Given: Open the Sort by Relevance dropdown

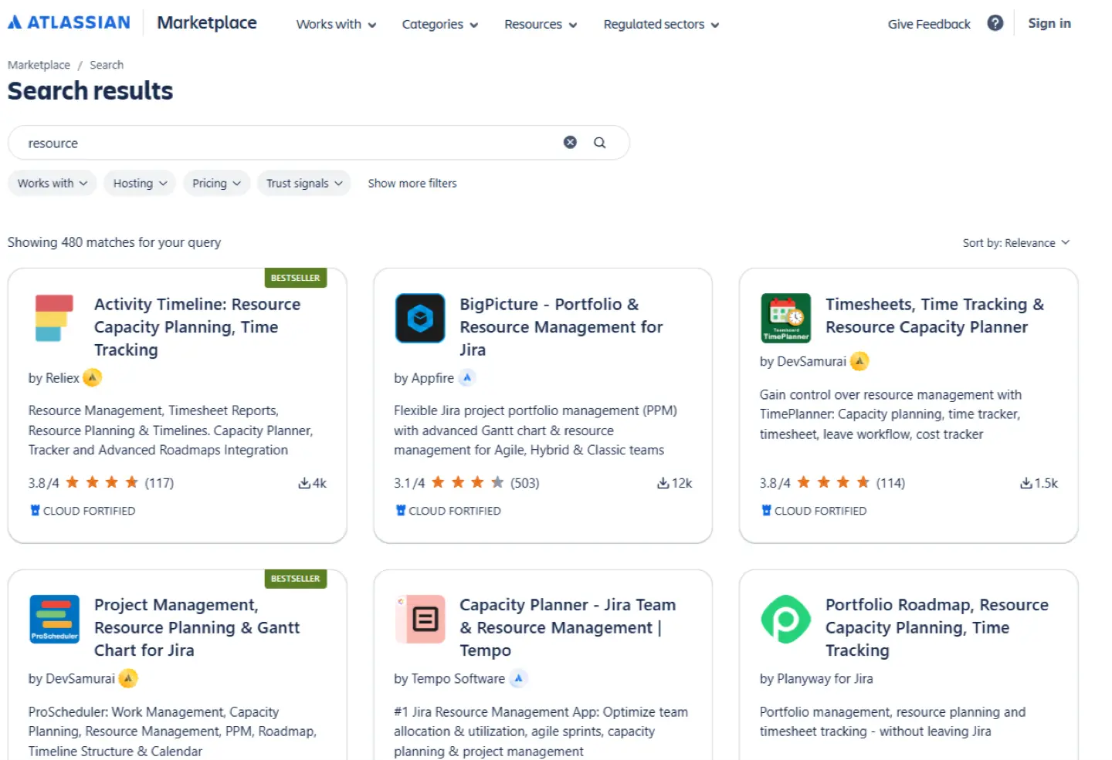Looking at the screenshot, I should click(x=1016, y=243).
